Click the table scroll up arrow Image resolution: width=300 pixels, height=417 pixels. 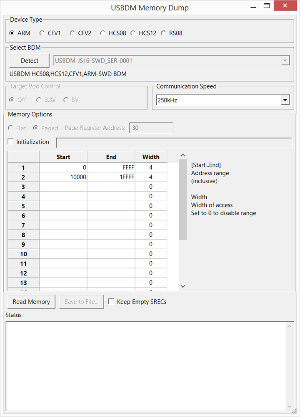click(183, 155)
